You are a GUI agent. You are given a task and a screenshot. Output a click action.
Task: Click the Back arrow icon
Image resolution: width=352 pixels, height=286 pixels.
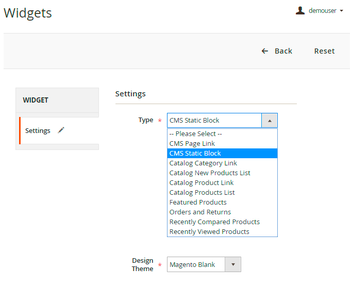pos(265,51)
